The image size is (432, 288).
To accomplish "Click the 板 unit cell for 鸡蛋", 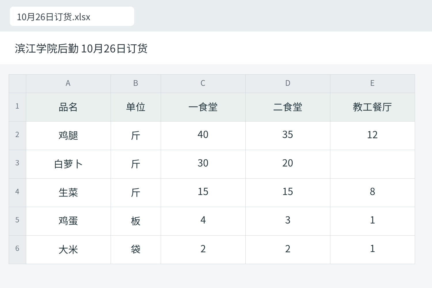I will (x=136, y=221).
